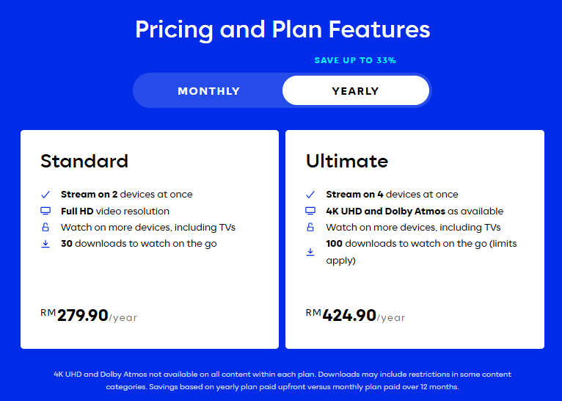Screen dimensions: 562x401
Task: Click the Standard plan padlock icon
Action: coord(45,227)
